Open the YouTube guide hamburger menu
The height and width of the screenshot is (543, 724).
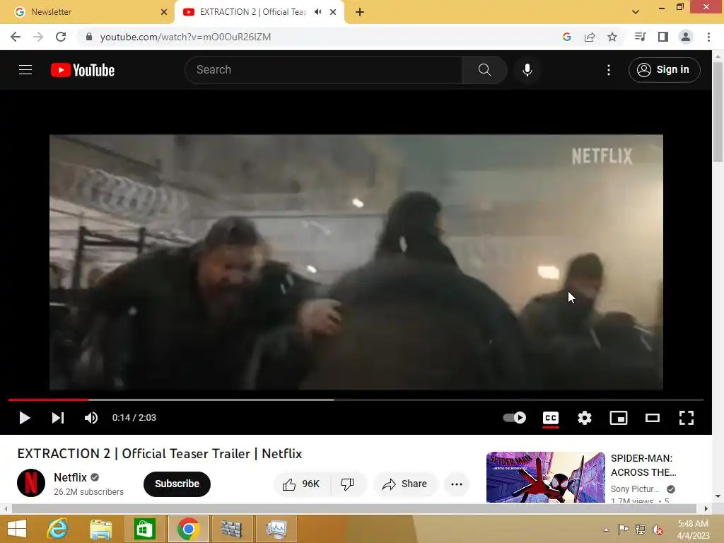click(x=25, y=70)
